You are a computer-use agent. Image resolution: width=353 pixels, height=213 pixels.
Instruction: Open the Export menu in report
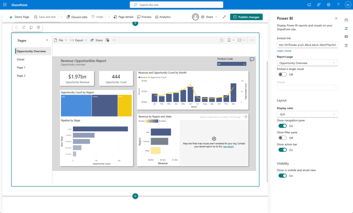coord(79,40)
